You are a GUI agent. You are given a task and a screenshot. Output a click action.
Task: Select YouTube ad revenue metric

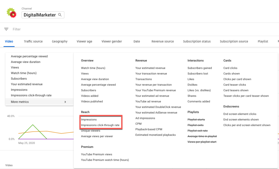pos(148,102)
